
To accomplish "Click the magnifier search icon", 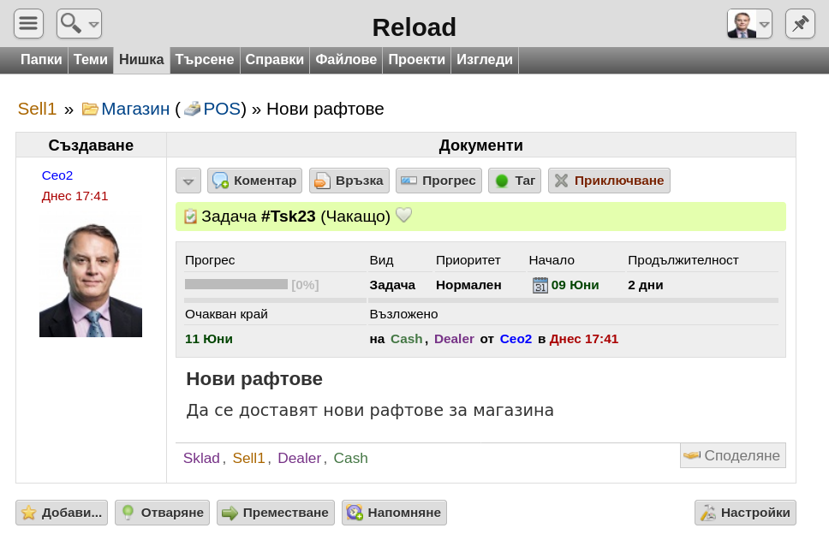I will point(71,24).
